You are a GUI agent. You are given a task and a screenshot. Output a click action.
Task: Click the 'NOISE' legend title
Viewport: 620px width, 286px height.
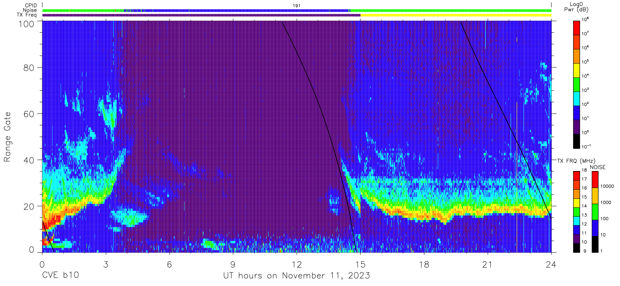[x=599, y=167]
